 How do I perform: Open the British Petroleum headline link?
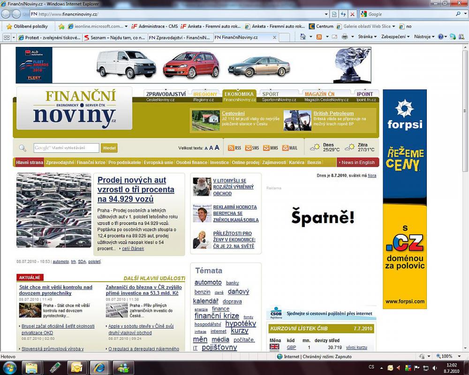333,113
